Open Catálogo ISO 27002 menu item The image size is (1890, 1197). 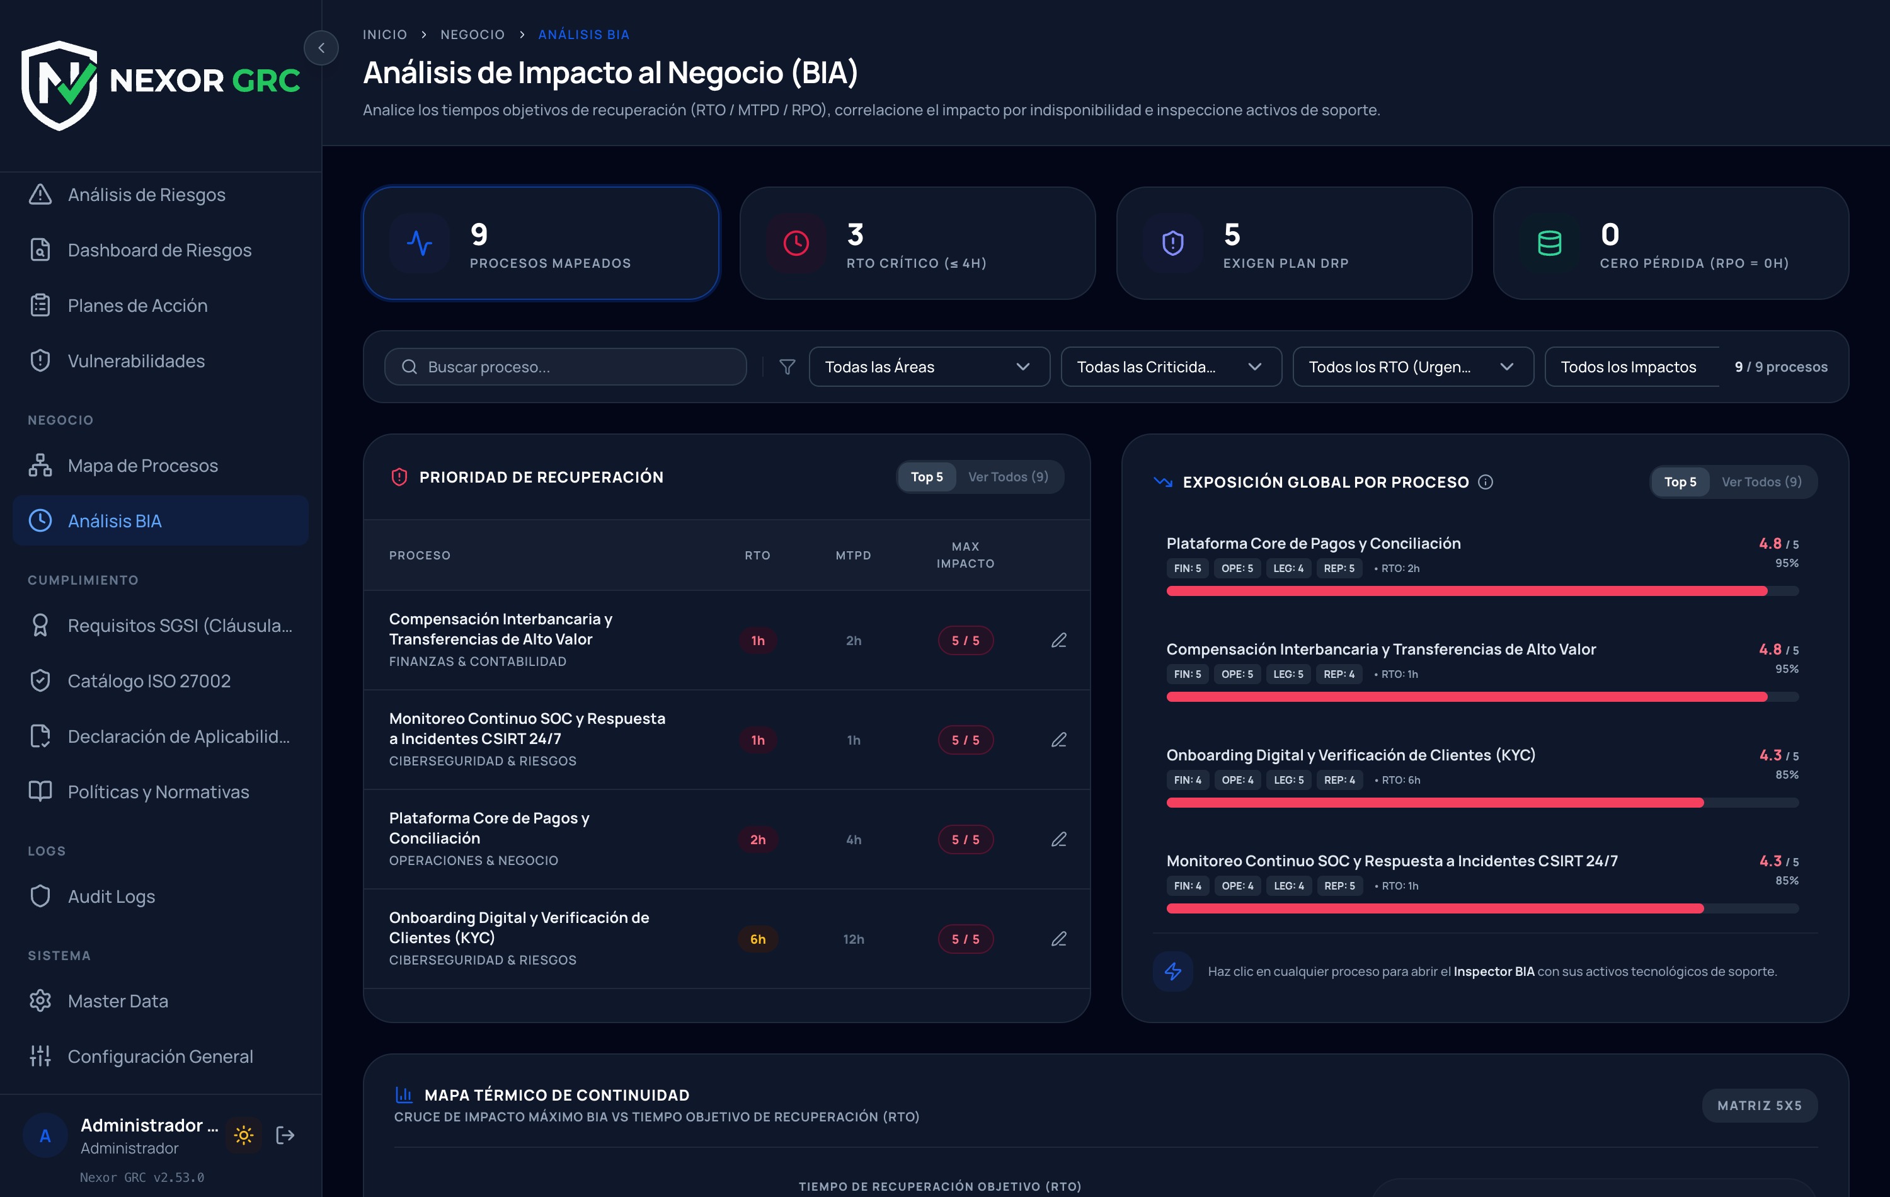pyautogui.click(x=160, y=680)
